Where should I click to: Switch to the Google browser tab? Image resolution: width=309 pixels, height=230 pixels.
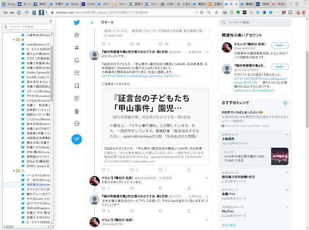[x=9, y=4]
